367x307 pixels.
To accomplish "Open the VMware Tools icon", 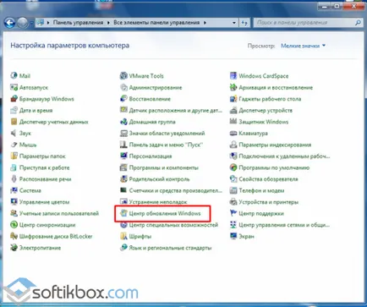I will pyautogui.click(x=123, y=76).
